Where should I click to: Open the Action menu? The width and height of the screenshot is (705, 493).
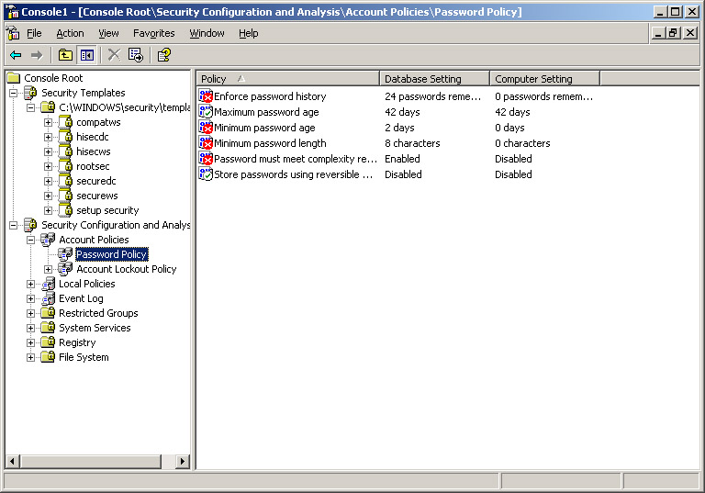(x=70, y=33)
